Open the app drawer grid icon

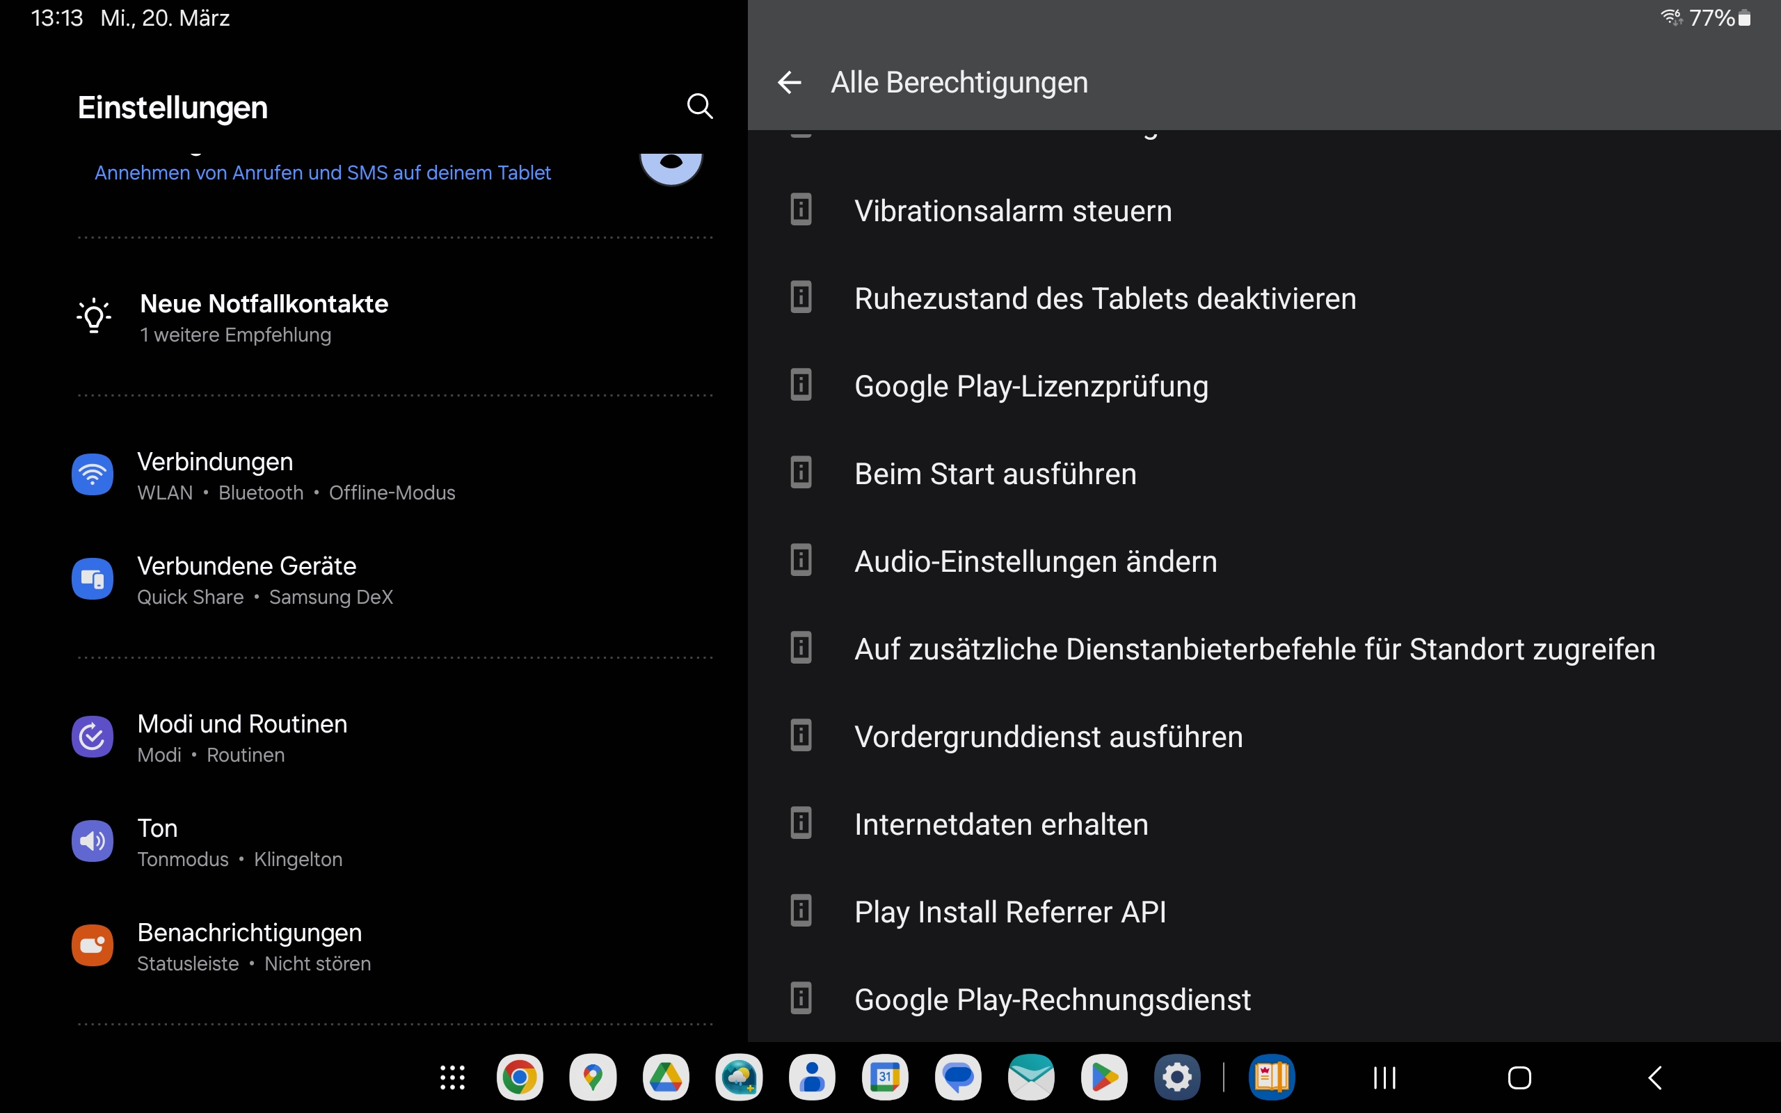coord(452,1078)
